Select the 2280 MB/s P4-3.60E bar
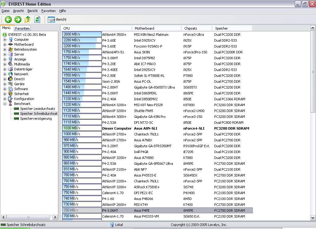 coord(82,40)
